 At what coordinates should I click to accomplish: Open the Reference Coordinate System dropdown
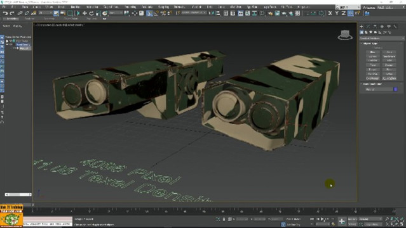(x=116, y=13)
